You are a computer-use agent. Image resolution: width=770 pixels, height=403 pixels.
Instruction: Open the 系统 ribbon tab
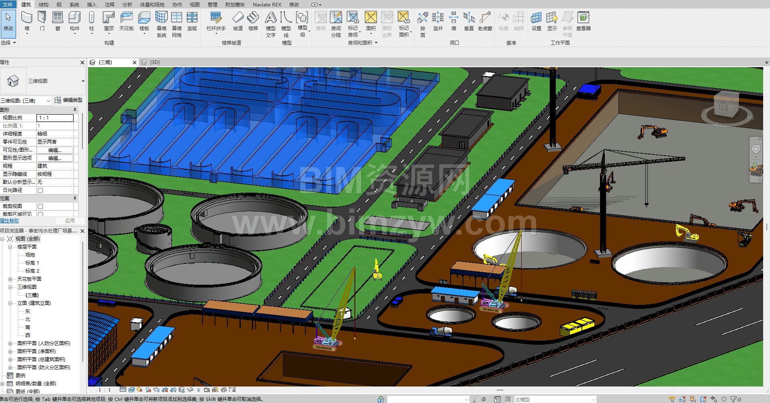pos(74,4)
